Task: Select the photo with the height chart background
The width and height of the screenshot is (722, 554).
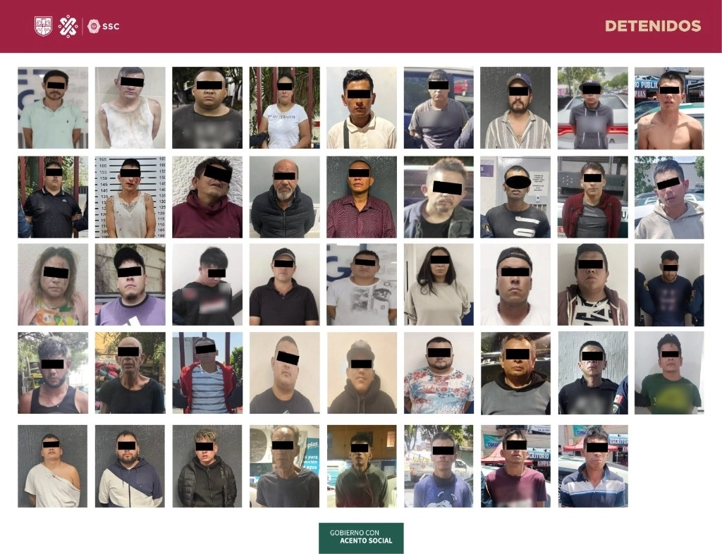Action: click(x=130, y=197)
